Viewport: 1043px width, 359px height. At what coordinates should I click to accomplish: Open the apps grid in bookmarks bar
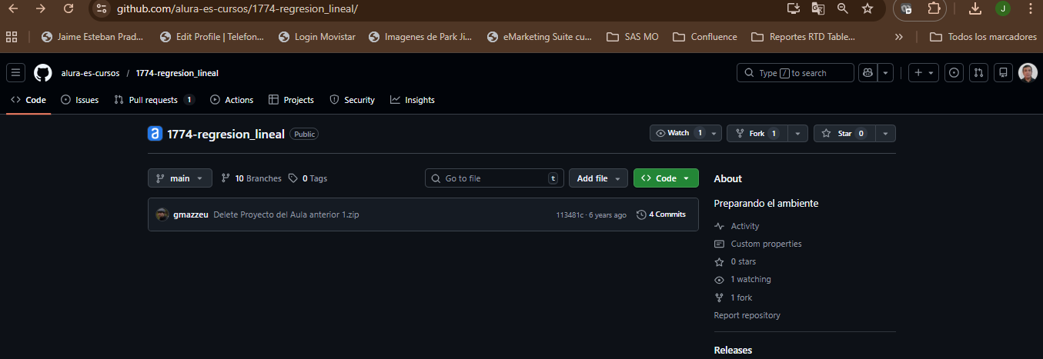pos(12,36)
